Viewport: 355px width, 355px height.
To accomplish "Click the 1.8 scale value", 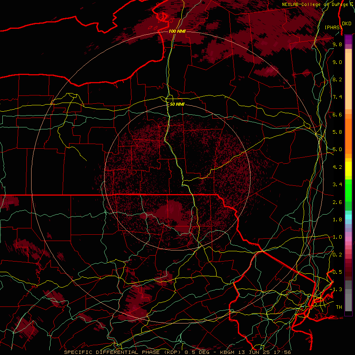I will (337, 220).
